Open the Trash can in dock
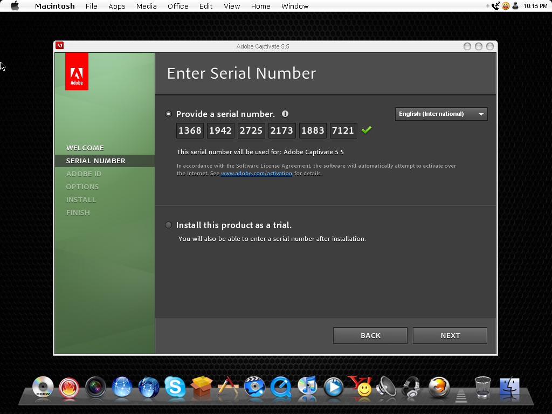 (x=483, y=387)
